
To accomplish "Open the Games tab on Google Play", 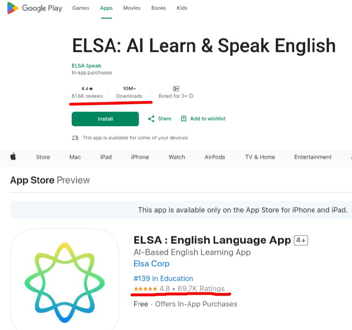I will [x=81, y=8].
